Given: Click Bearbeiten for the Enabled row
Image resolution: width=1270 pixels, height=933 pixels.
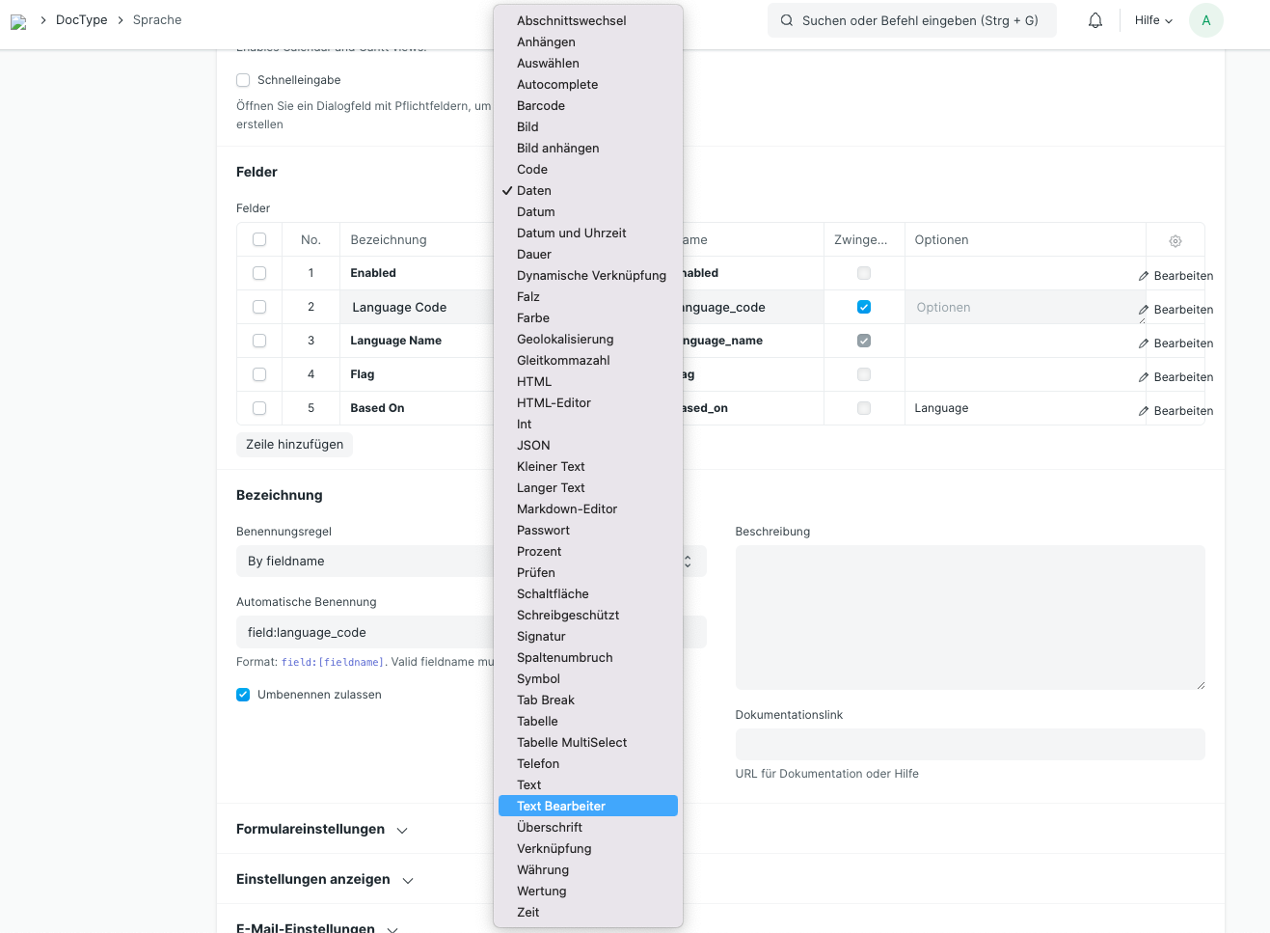Looking at the screenshot, I should click(x=1183, y=276).
